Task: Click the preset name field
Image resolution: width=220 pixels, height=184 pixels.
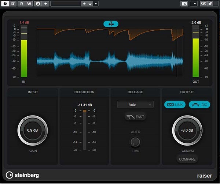Action: coord(66,4)
